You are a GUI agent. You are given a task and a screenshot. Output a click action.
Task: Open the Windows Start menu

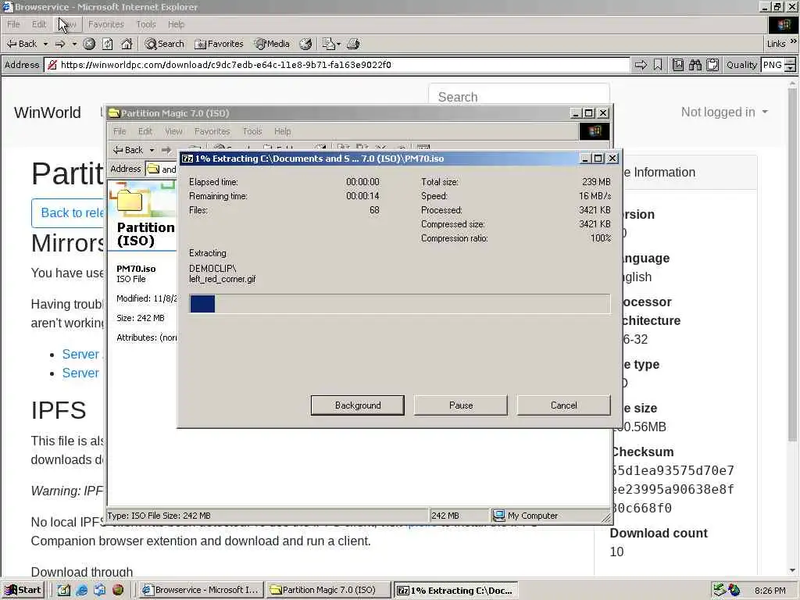pos(23,590)
